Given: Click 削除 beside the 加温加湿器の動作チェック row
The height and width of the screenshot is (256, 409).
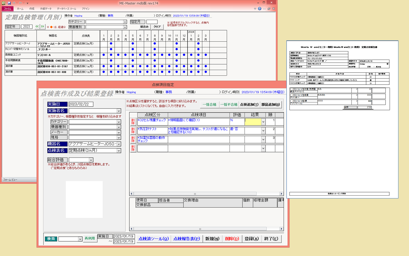Looking at the screenshot, I should click(133, 139).
